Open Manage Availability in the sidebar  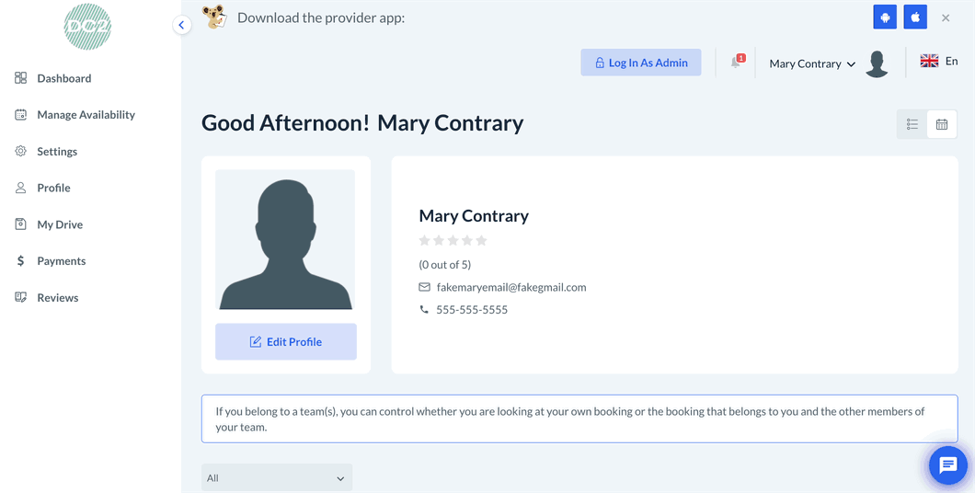pos(86,115)
